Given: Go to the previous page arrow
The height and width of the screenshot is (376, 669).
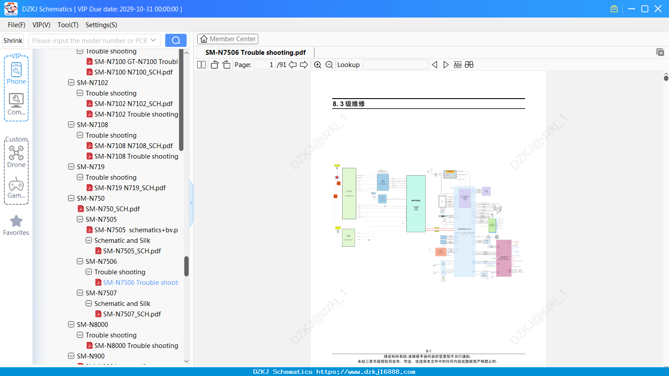Looking at the screenshot, I should pos(293,65).
